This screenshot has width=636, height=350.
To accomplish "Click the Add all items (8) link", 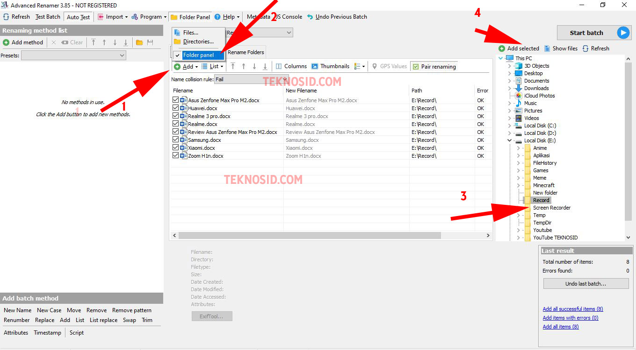I will 561,327.
